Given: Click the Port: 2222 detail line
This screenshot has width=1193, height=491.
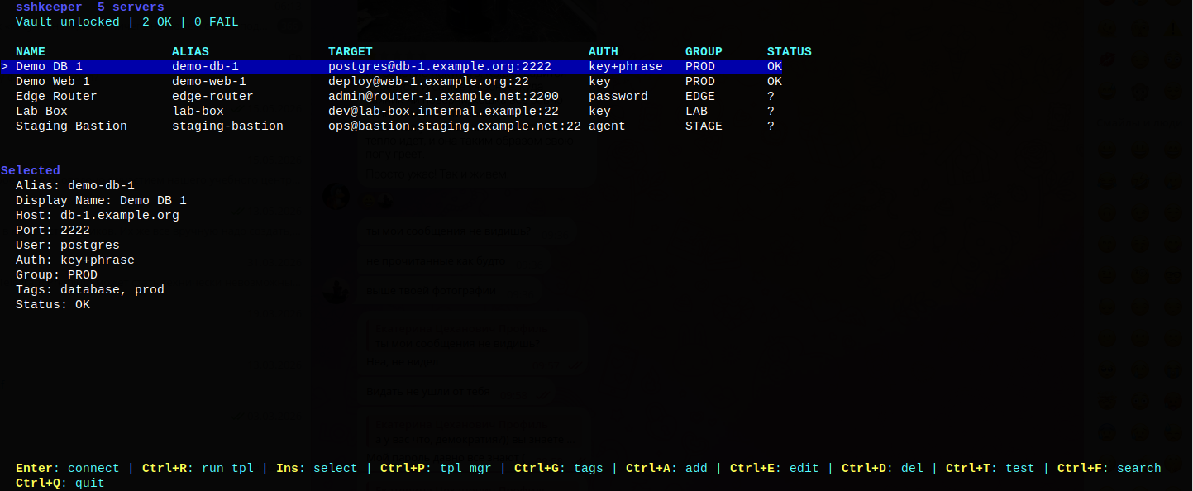Looking at the screenshot, I should (53, 230).
